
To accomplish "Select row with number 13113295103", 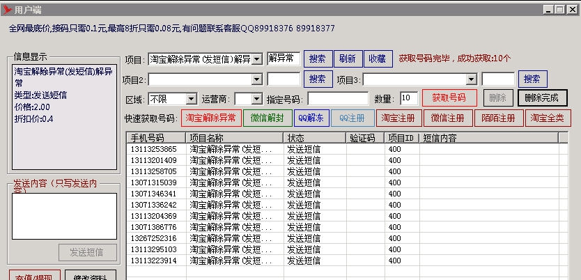I will click(x=347, y=249).
